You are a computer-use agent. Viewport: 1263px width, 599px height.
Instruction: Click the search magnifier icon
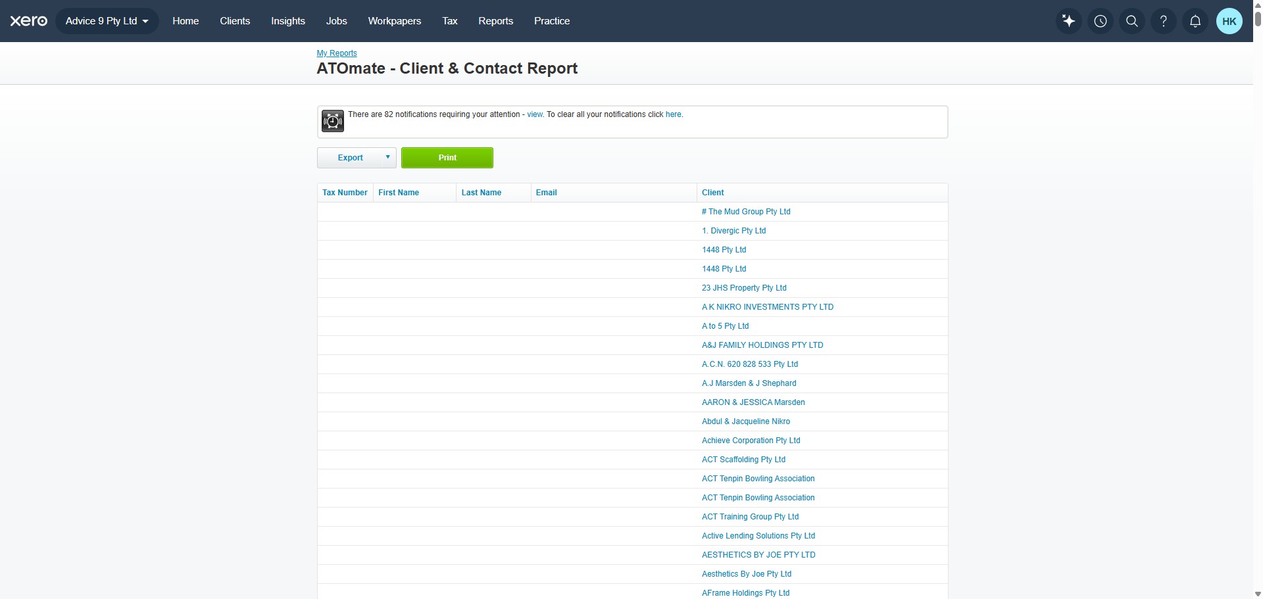coord(1132,21)
